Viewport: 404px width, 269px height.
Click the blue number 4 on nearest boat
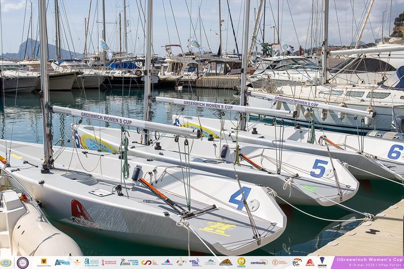[x=240, y=198]
